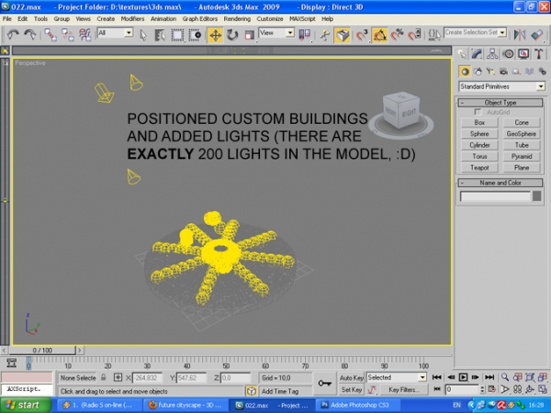Click the Box primitive button
The image size is (551, 413).
tap(479, 123)
